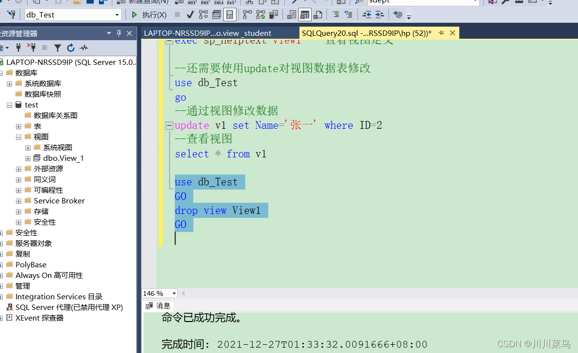Uncomment the selected lines
Screen dimensions: 578x353
point(348,15)
